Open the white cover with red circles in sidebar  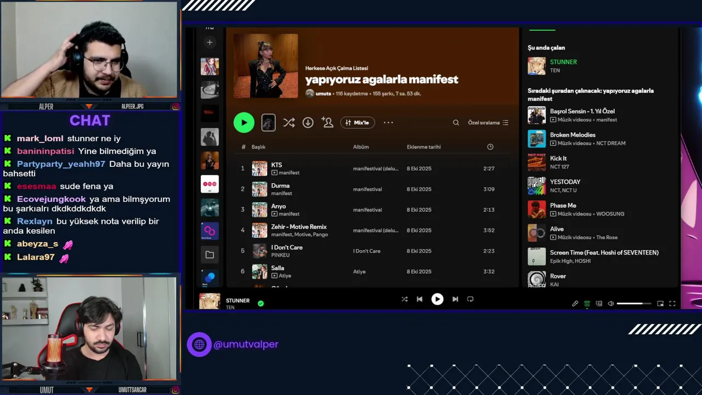click(210, 184)
